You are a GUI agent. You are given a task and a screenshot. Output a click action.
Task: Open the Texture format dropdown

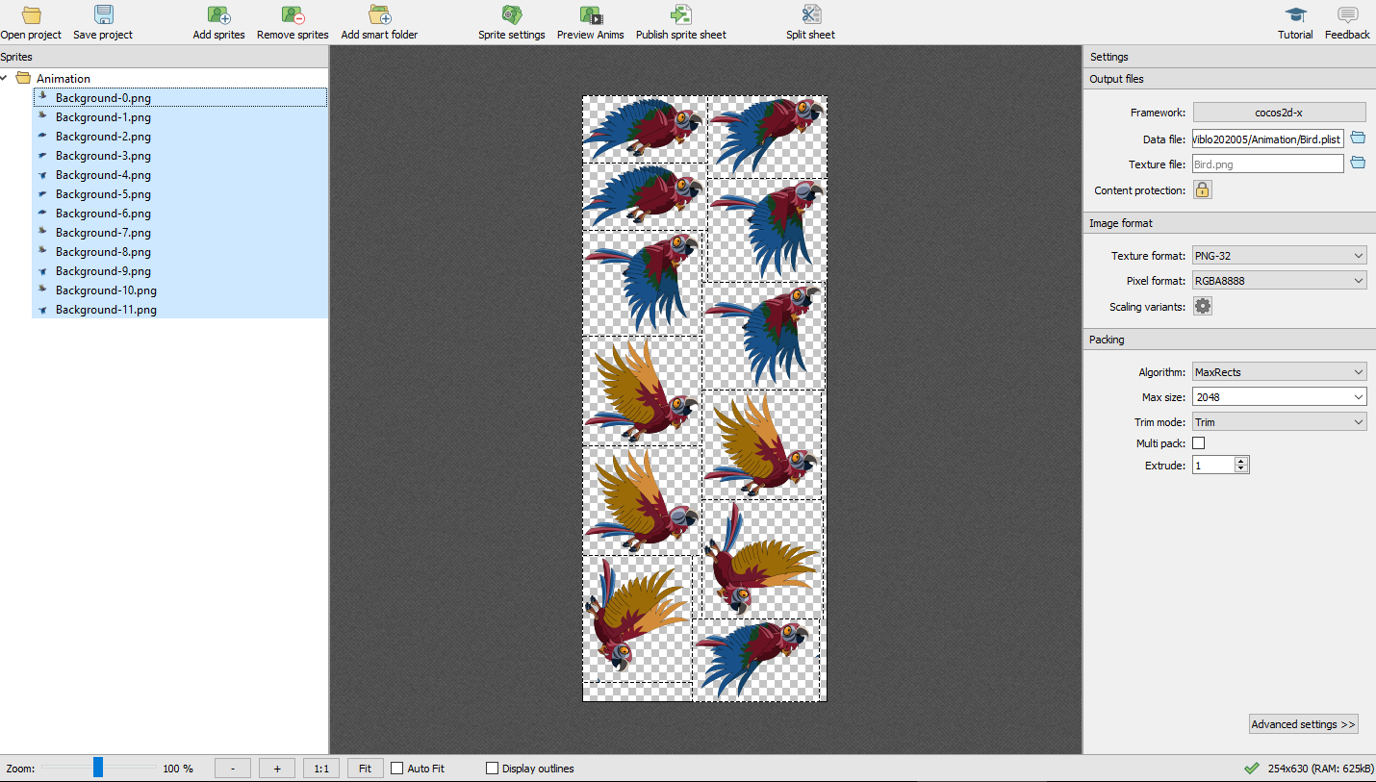1279,256
